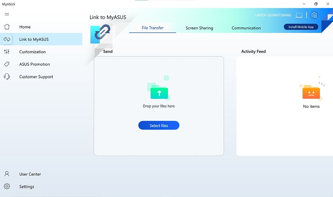The image size is (333, 197).
Task: Click the laptop device icon in header
Action: point(299,15)
